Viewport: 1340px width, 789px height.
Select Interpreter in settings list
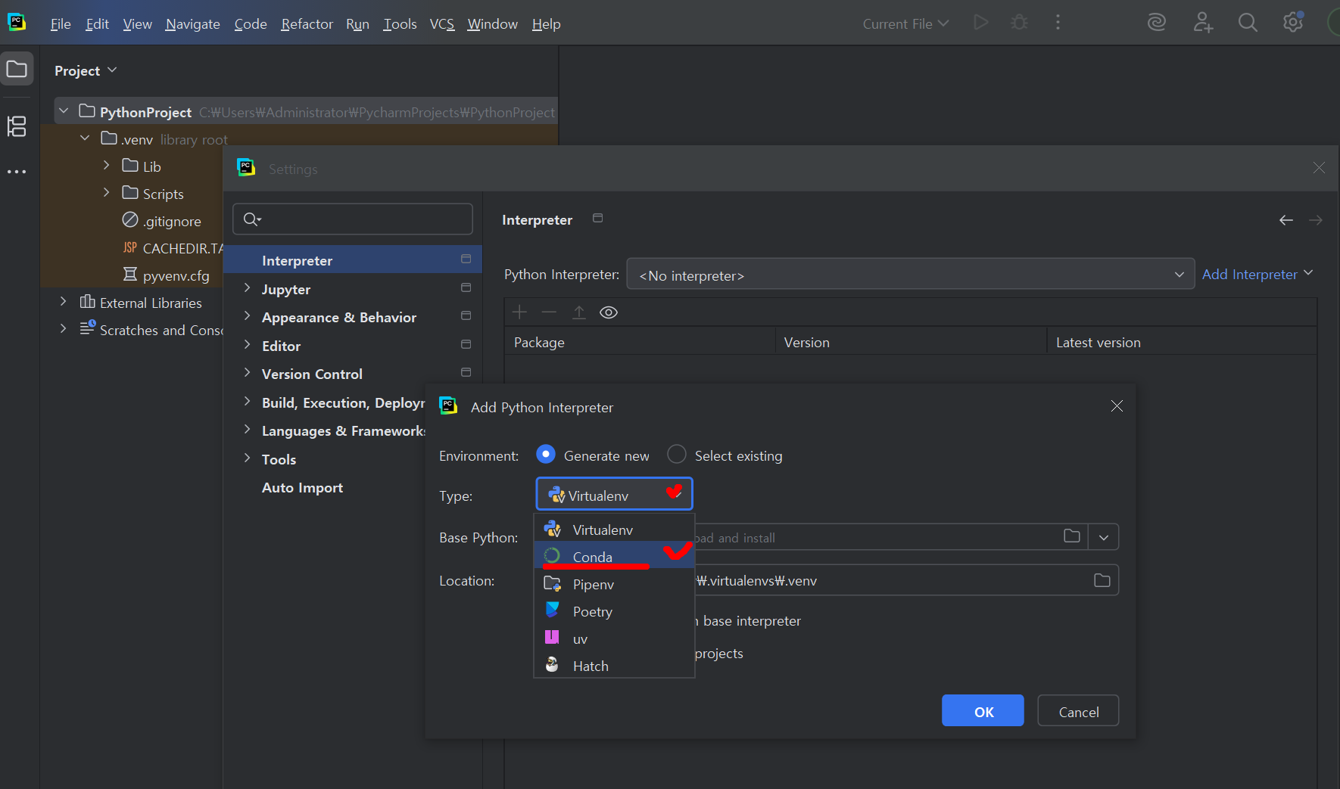[353, 259]
